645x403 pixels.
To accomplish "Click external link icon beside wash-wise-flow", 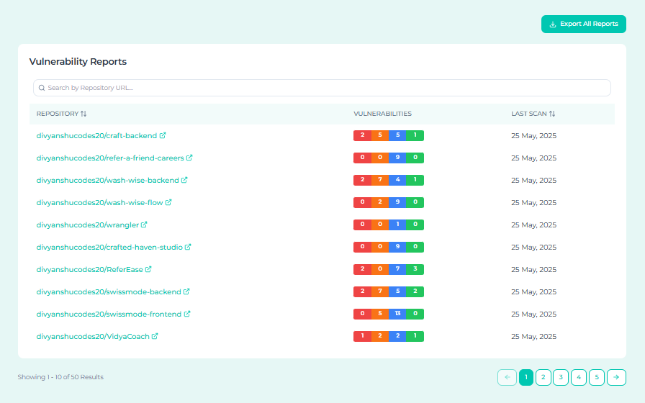I will [168, 202].
